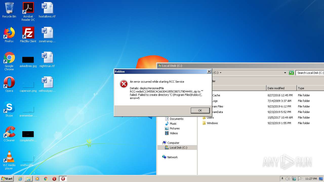Open FileZilla Client shortcut
Viewport: 324px width, 182px height.
point(28,35)
